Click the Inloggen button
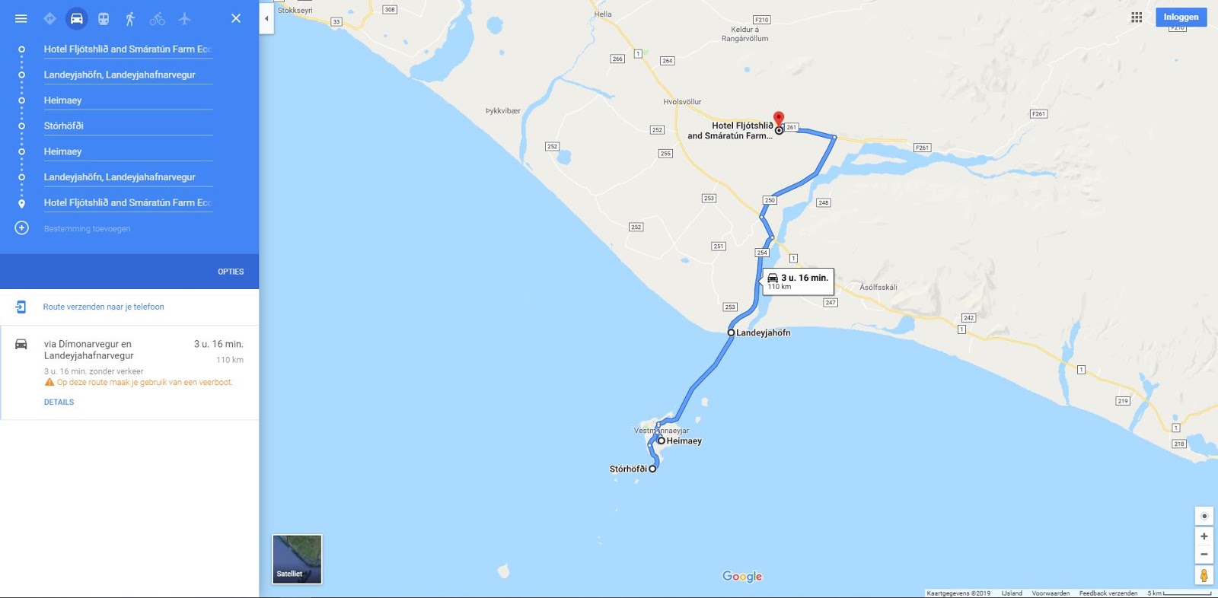Image resolution: width=1218 pixels, height=598 pixels. [x=1181, y=17]
